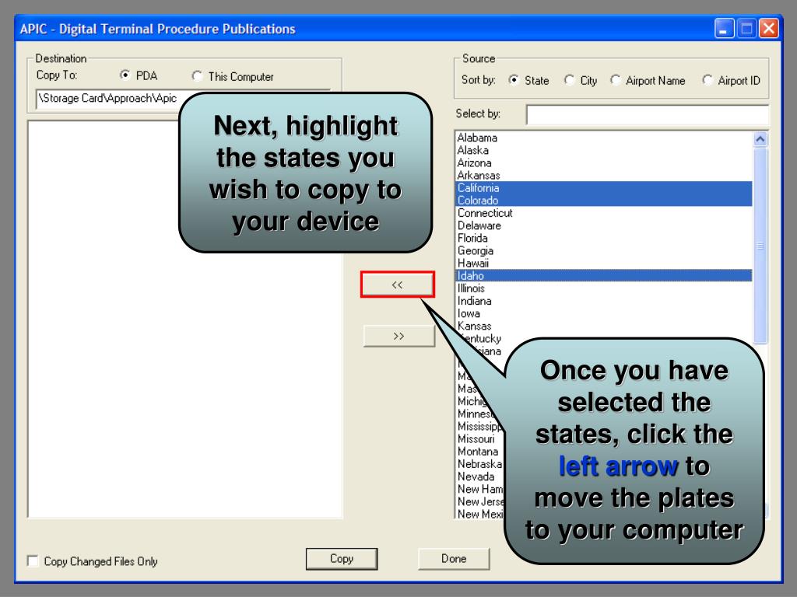
Task: Select Missouri in the state list
Action: pyautogui.click(x=476, y=439)
